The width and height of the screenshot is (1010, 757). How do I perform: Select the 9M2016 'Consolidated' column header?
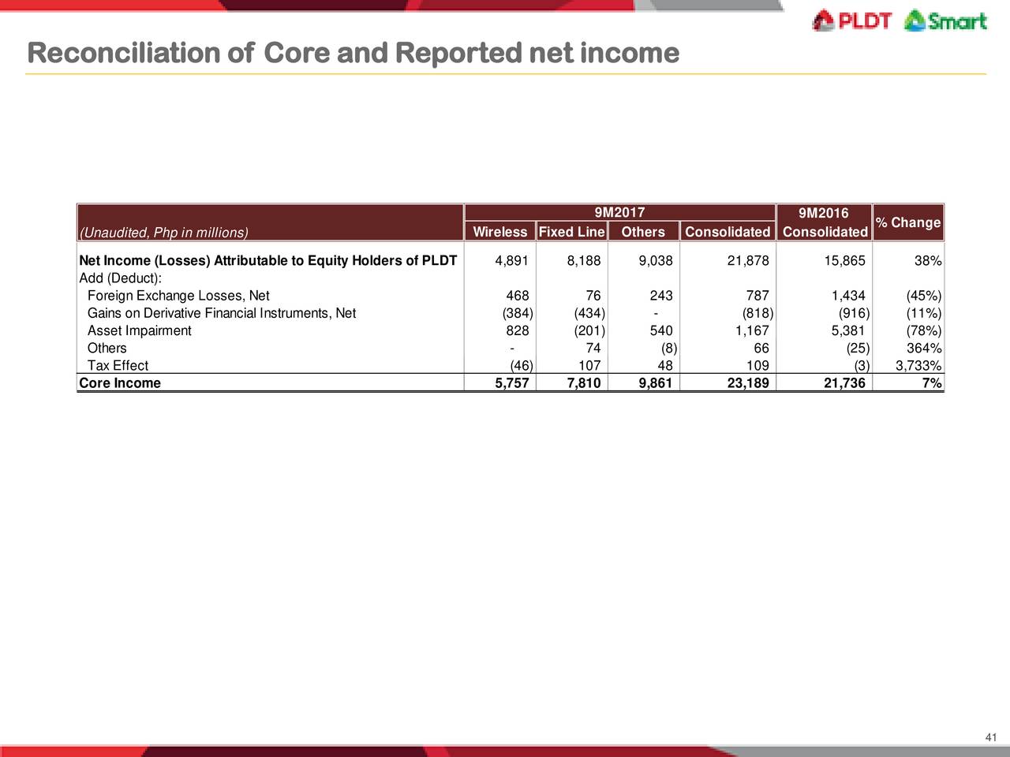(x=825, y=232)
